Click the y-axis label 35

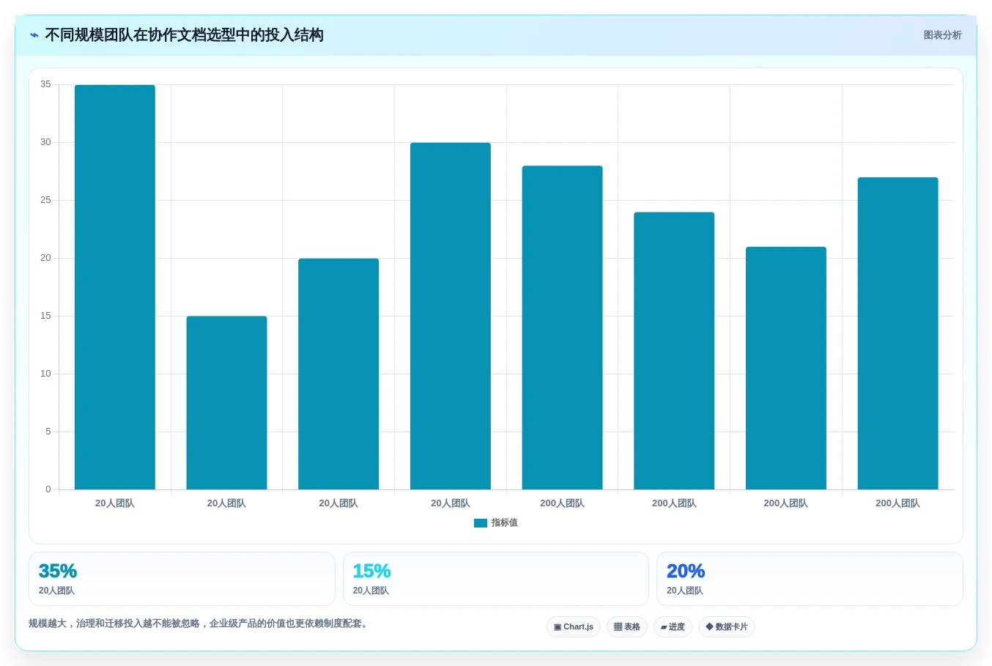click(45, 84)
